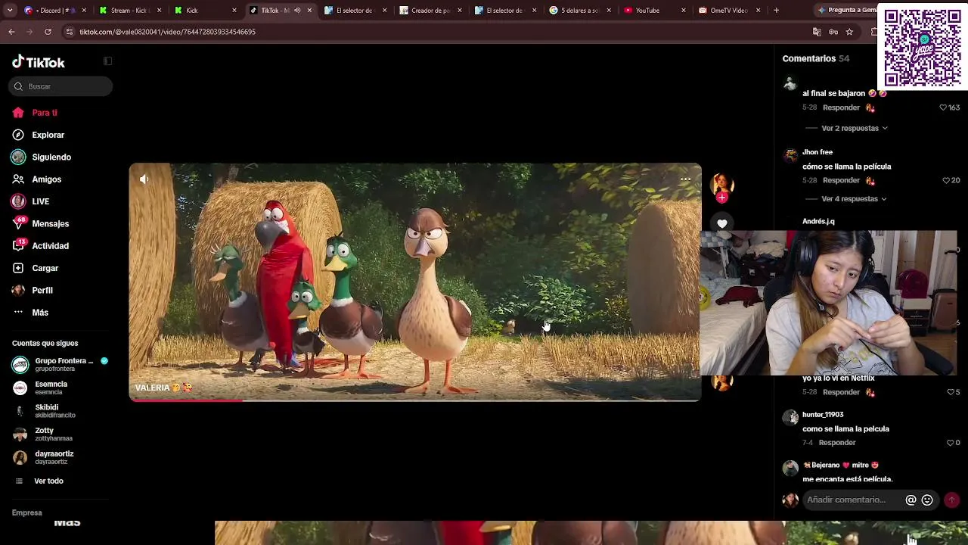Click the @ mention icon in comment box
The image size is (968, 545).
911,500
